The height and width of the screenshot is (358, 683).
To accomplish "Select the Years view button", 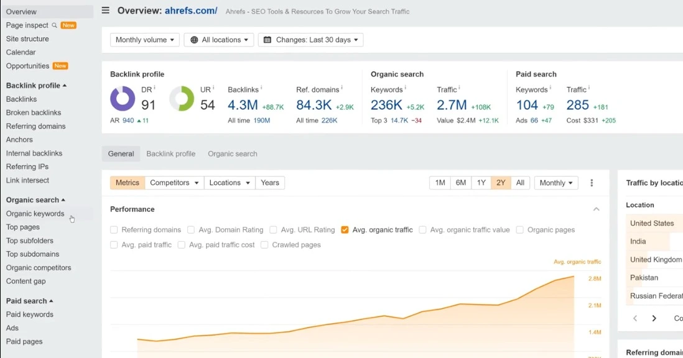I will 270,183.
